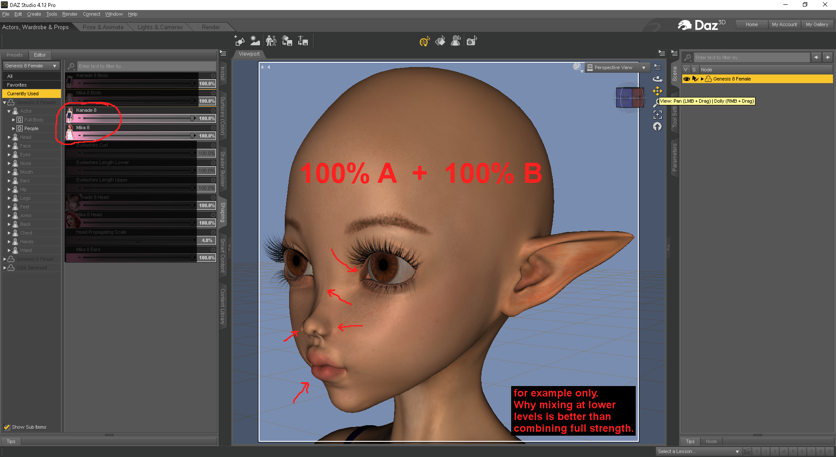The width and height of the screenshot is (836, 457).
Task: Click the Home button
Action: click(752, 24)
